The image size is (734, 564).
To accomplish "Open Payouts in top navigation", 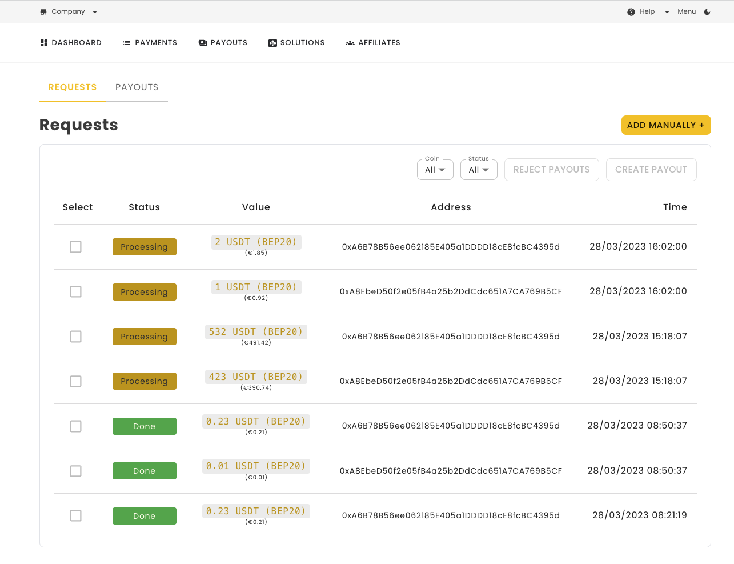I will 223,43.
